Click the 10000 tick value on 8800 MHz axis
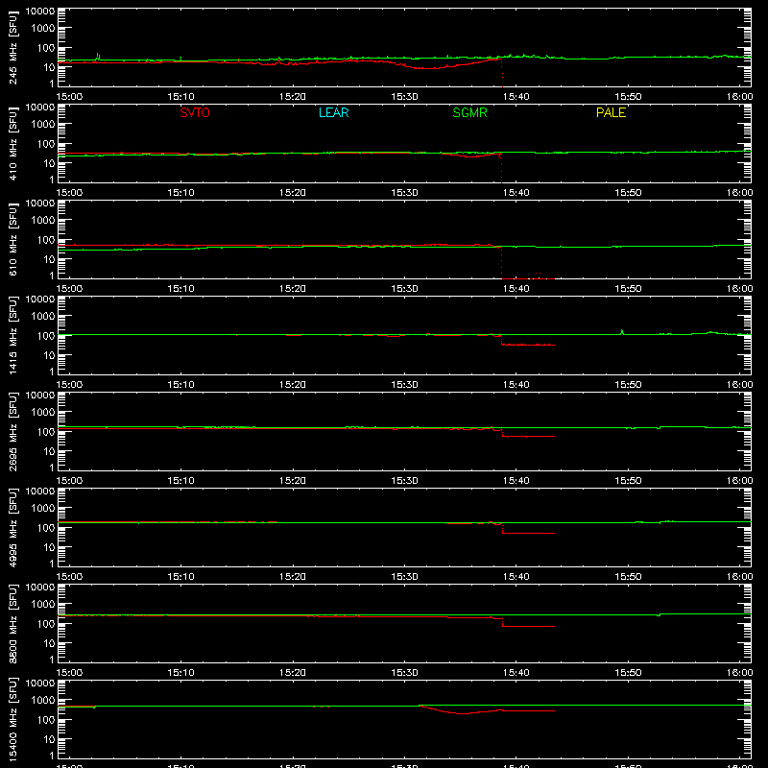 pyautogui.click(x=40, y=588)
